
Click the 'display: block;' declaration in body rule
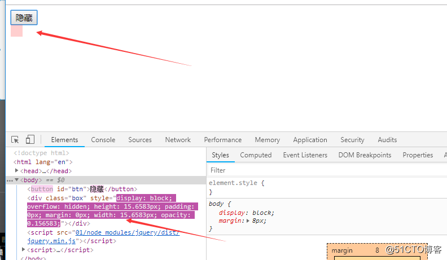click(246, 213)
